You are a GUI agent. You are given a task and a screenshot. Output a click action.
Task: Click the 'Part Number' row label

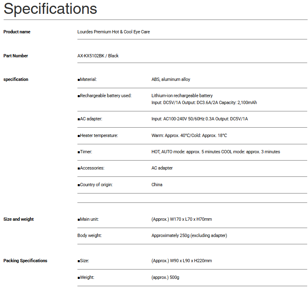[16, 56]
